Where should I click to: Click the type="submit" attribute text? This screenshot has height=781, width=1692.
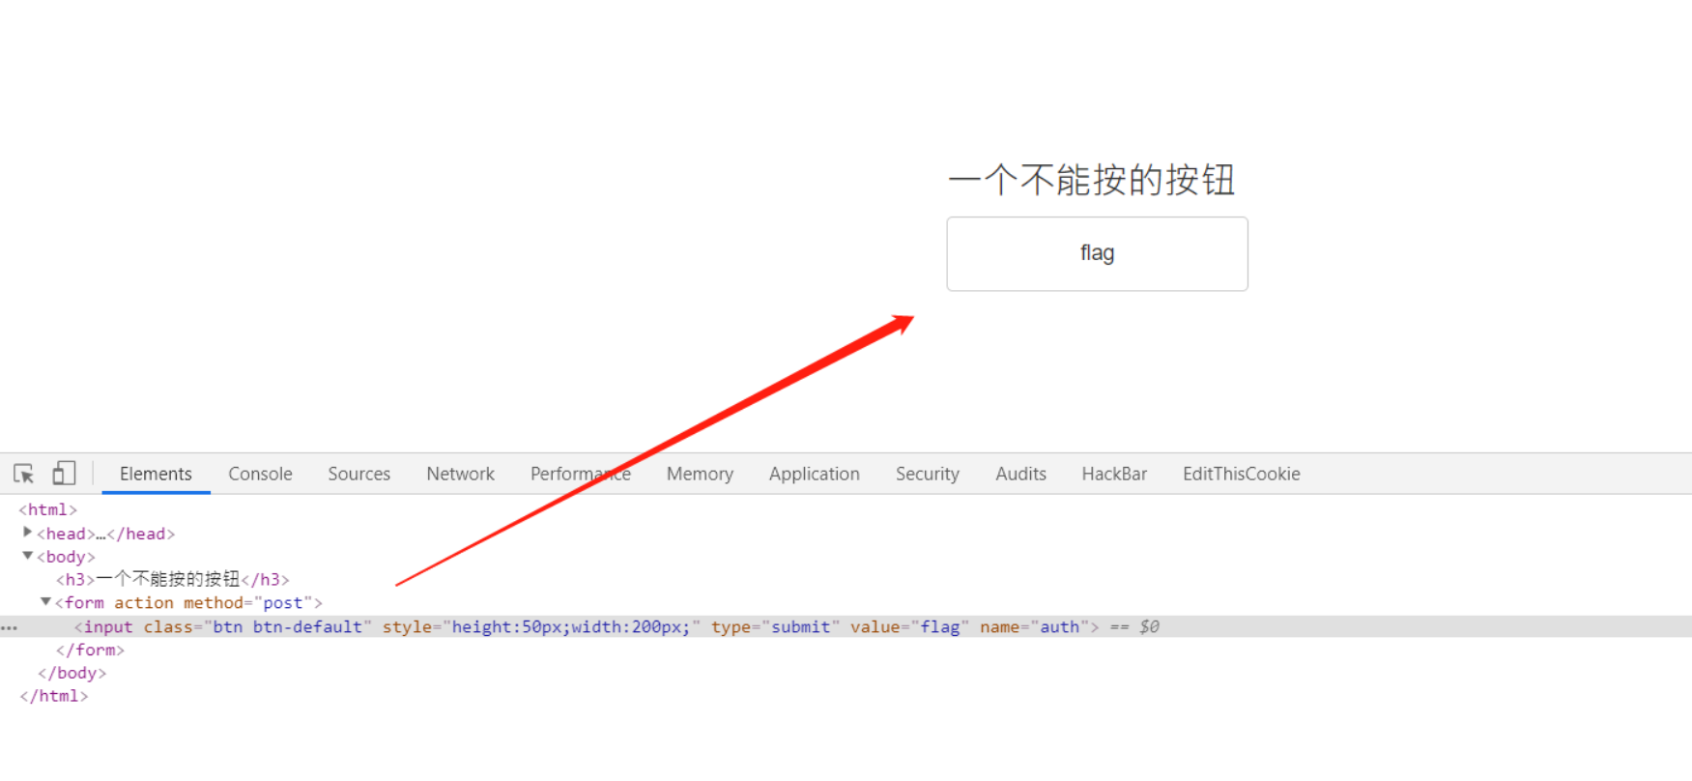775,626
